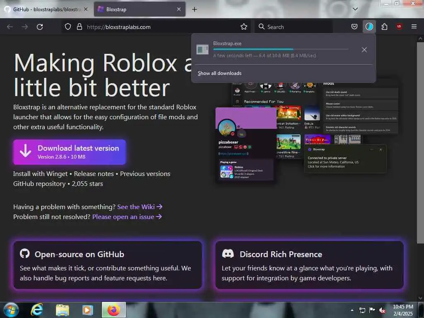Click the Open-source on GitHub heading
424x318 pixels.
pyautogui.click(x=79, y=255)
